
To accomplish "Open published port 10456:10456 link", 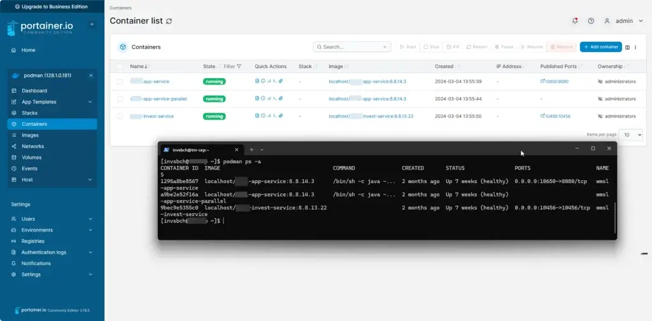I will pos(555,116).
